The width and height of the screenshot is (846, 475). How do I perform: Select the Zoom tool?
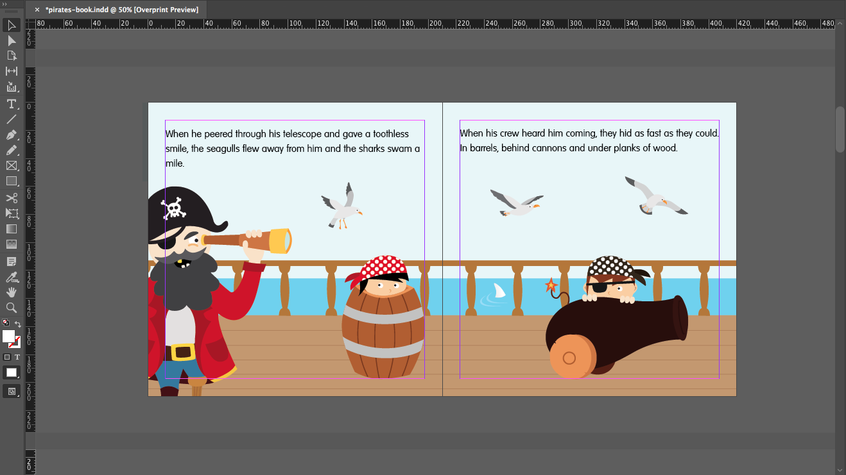click(11, 308)
